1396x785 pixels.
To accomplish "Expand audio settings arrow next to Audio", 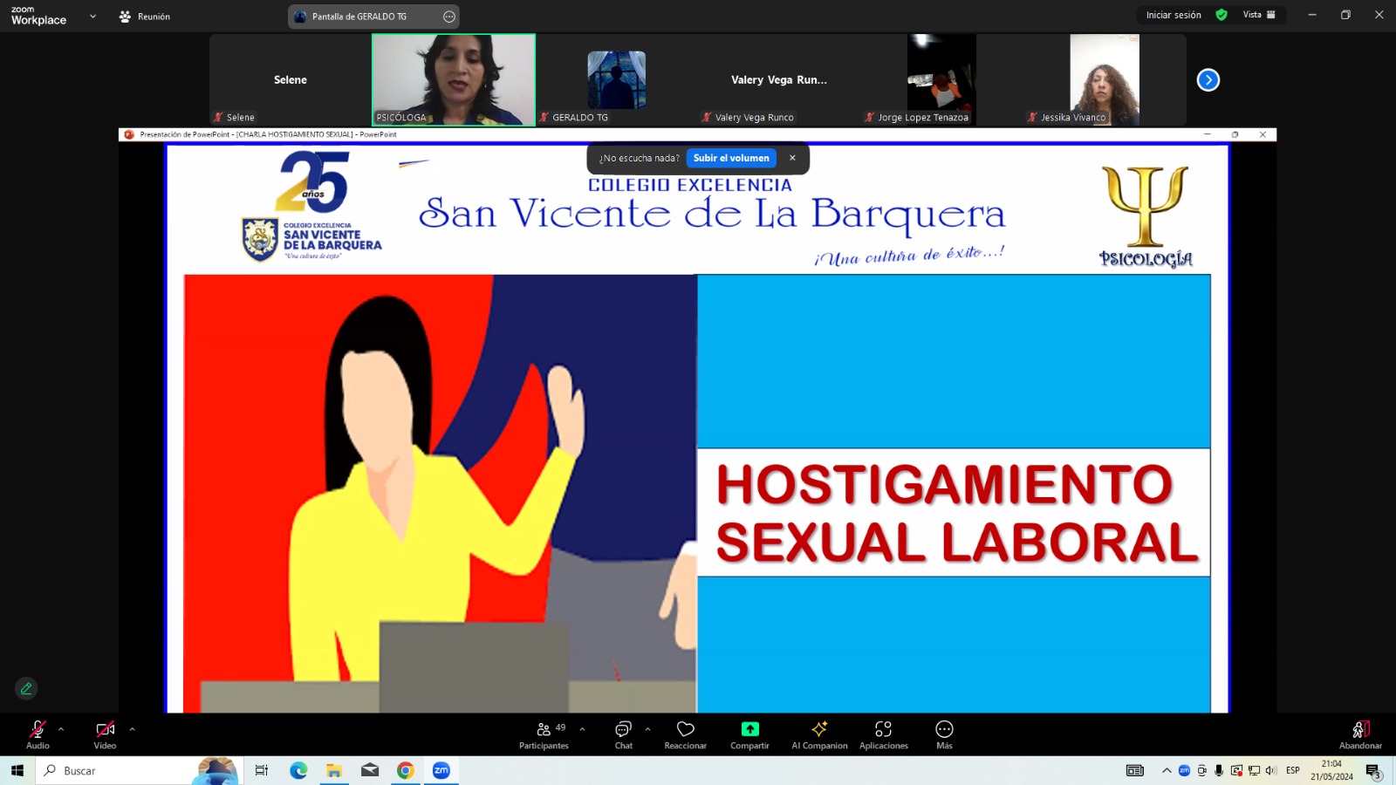I will (x=61, y=729).
